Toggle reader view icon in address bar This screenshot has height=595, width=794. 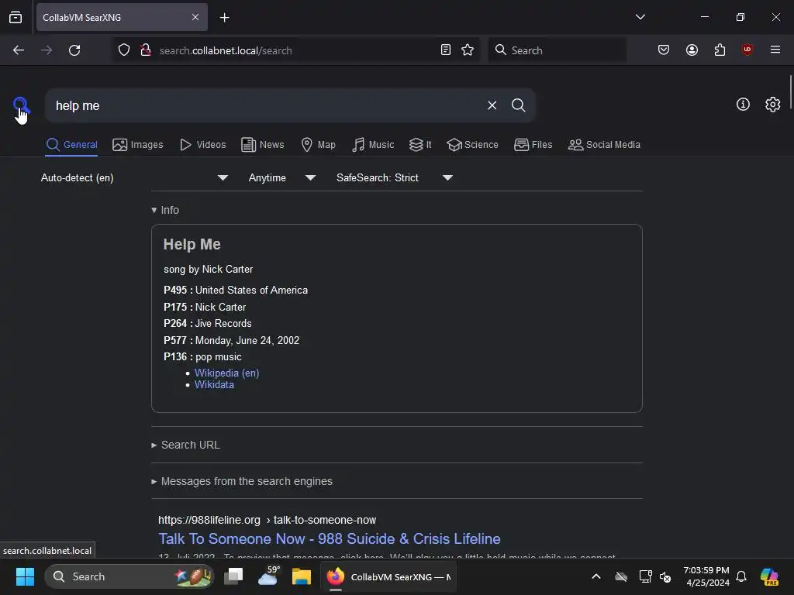tap(446, 50)
